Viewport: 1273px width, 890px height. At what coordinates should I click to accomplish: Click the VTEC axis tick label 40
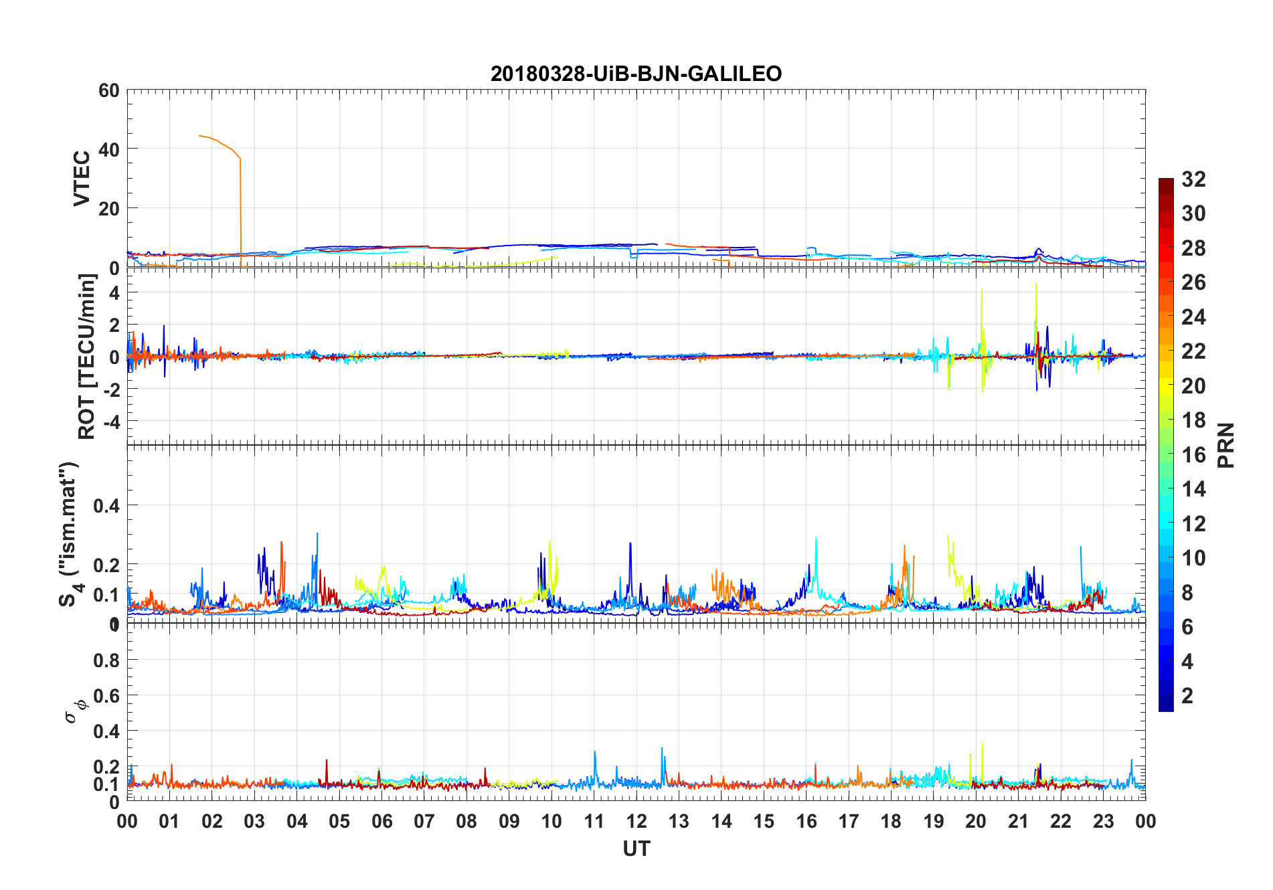[x=109, y=150]
